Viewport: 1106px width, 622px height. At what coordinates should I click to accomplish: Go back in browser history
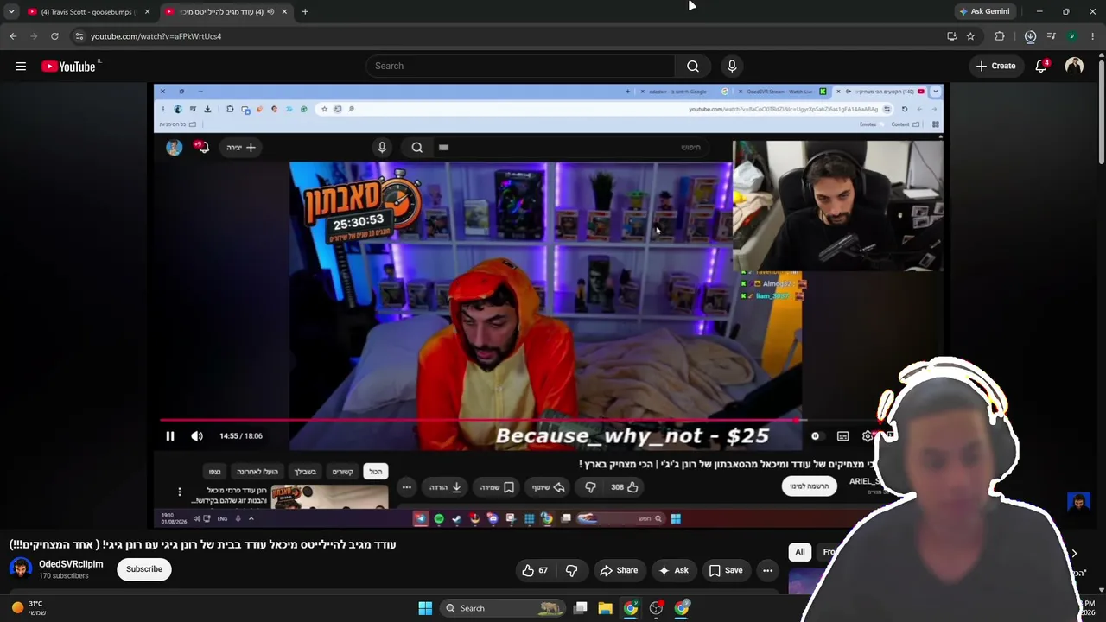[x=13, y=36]
